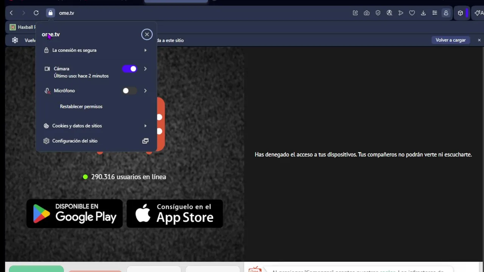This screenshot has width=484, height=272.
Task: Open the extensions cube icon
Action: pos(460,13)
